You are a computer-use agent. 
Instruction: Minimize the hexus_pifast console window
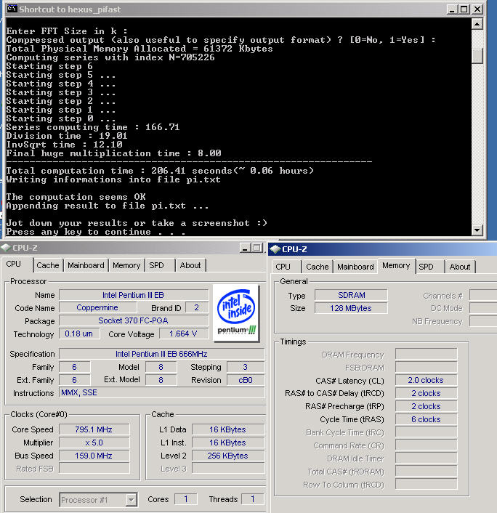pos(452,9)
